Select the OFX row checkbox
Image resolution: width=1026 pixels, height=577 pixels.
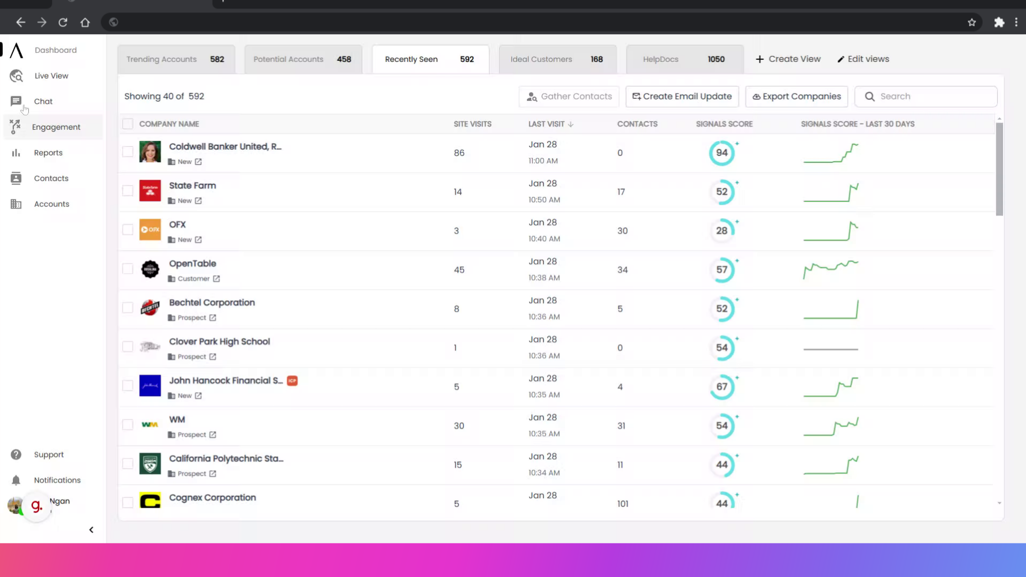(128, 230)
